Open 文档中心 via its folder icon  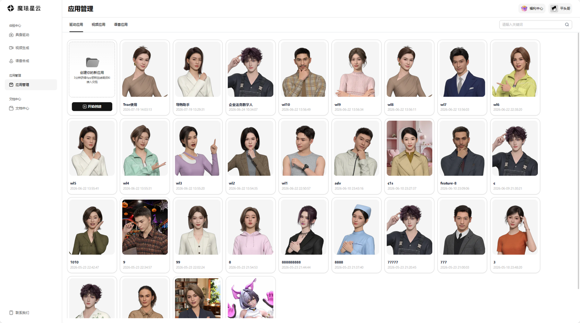click(11, 108)
